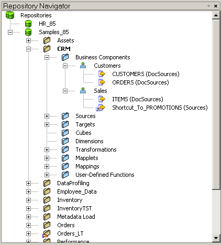
Task: Click the ITEMS (DocSources) source icon
Action: [x=102, y=99]
